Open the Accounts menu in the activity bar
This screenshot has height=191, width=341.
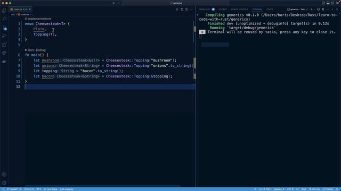point(4,175)
